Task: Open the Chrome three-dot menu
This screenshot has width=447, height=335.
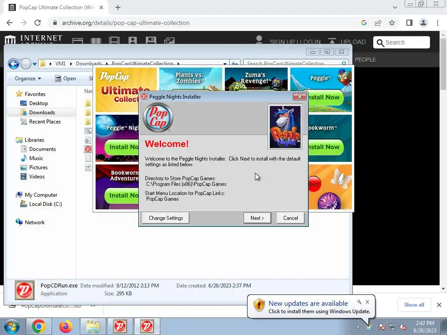Action: coord(437,23)
